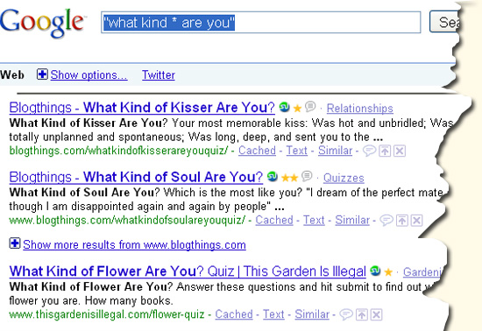Open the Twitter search link
482x331 pixels.
159,75
